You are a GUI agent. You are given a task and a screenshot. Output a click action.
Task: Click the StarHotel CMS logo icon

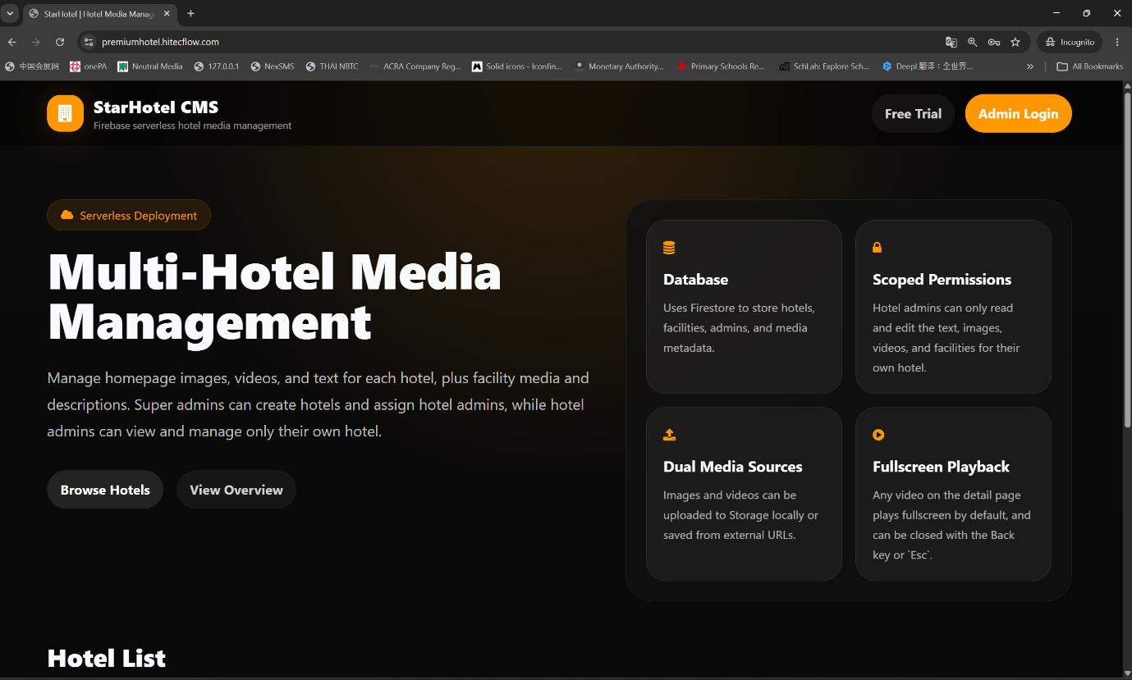coord(65,113)
